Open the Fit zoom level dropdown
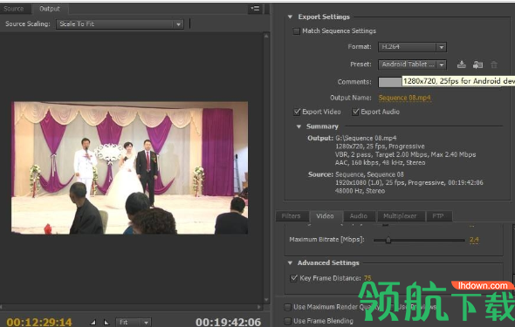 click(134, 322)
